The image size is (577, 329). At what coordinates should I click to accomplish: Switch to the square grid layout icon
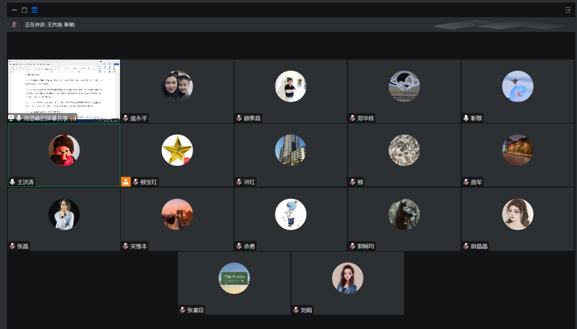pos(25,10)
